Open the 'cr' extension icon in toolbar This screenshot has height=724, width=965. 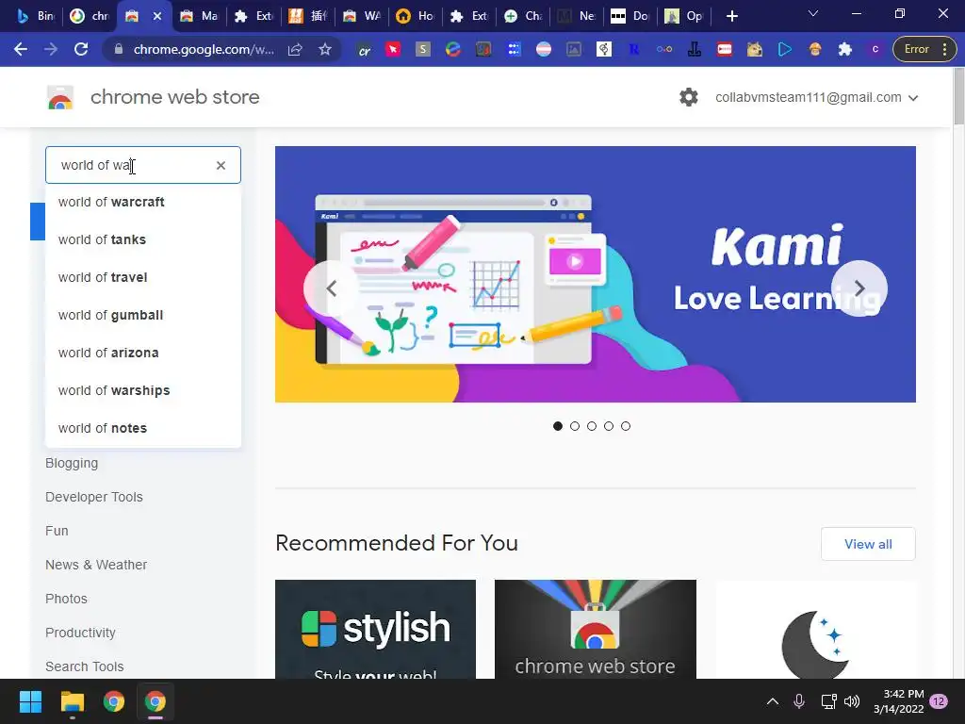tap(364, 49)
